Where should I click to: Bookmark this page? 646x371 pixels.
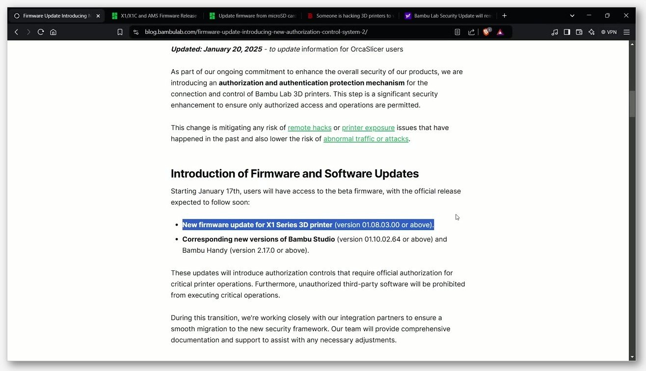pyautogui.click(x=120, y=32)
